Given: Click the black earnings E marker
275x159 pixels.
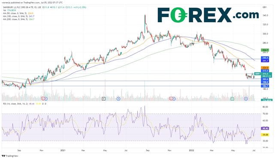Looking at the screenshot, I should coord(104,99).
